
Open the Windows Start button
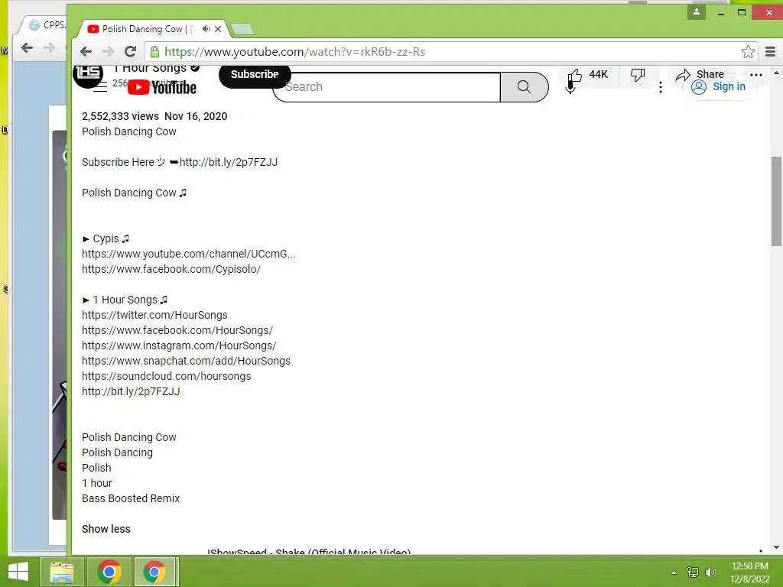(18, 572)
